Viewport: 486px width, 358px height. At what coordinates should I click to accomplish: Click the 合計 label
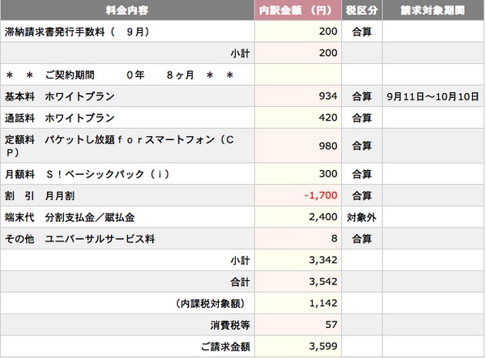point(240,282)
